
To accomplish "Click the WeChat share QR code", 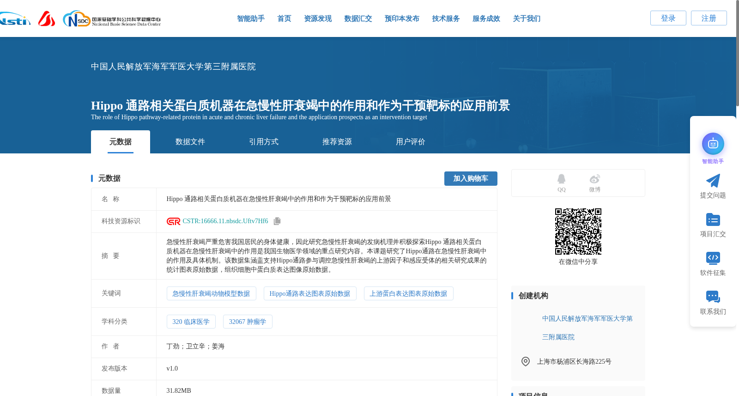I will tap(578, 232).
